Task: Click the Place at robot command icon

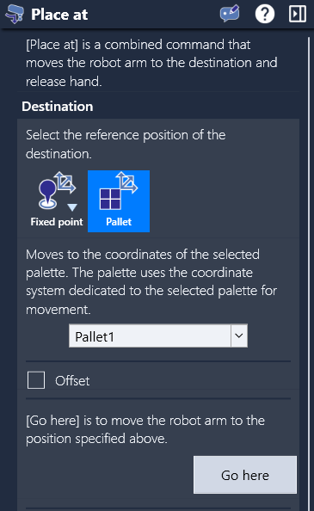Action: [x=15, y=15]
